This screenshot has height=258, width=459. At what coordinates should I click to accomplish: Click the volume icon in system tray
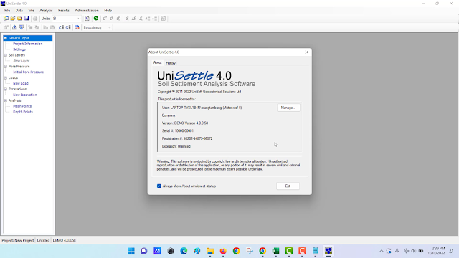click(413, 251)
